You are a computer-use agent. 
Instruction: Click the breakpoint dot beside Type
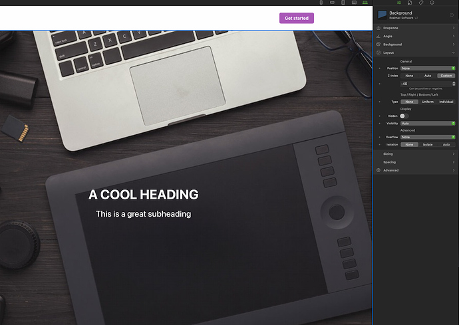coord(380,102)
